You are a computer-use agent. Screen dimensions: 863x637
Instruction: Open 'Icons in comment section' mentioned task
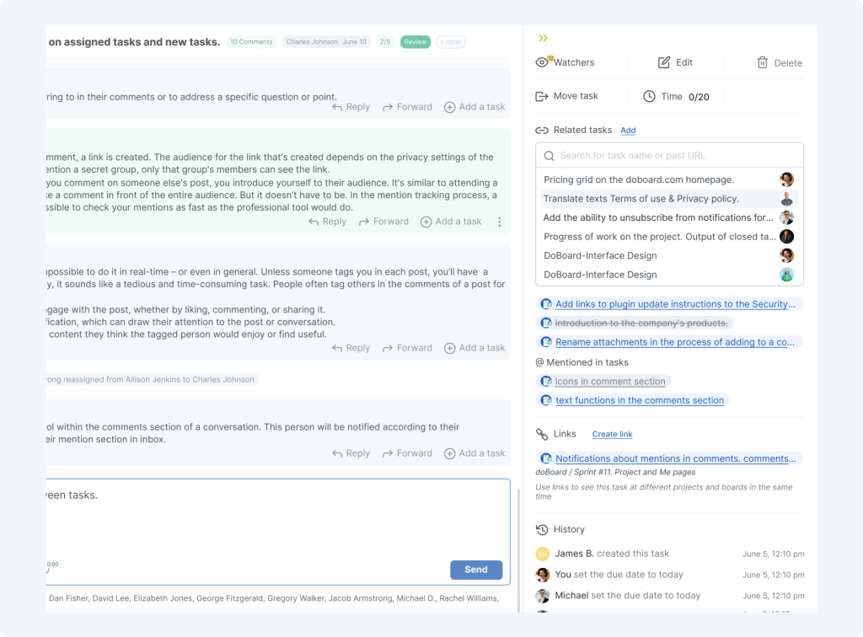tap(609, 382)
